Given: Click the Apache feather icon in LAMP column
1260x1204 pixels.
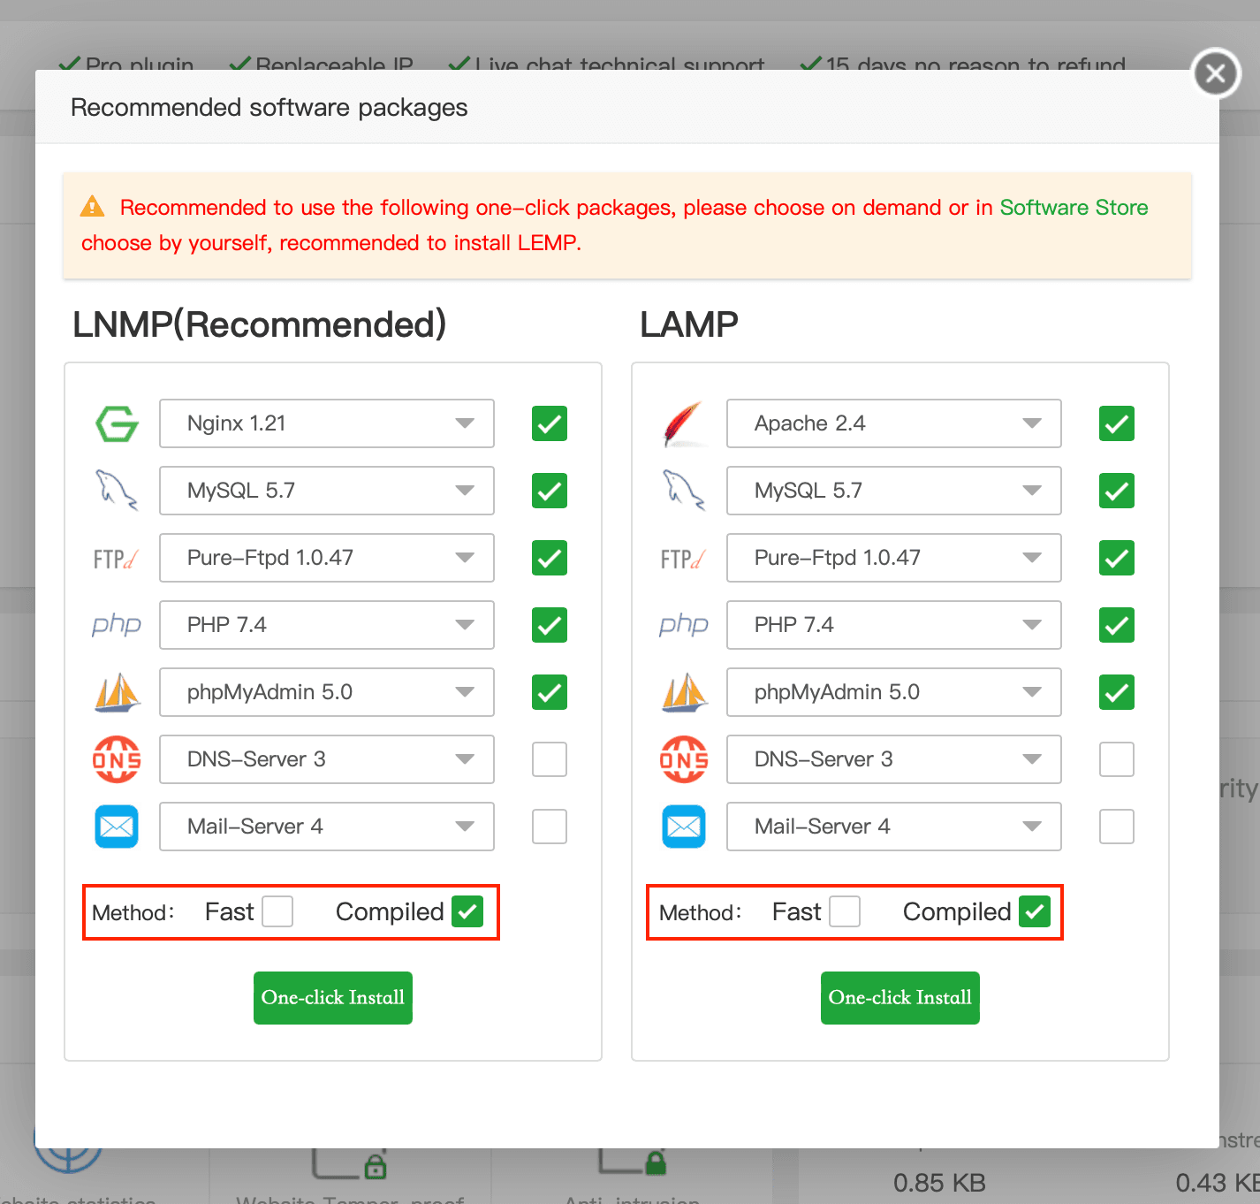Looking at the screenshot, I should [x=683, y=423].
